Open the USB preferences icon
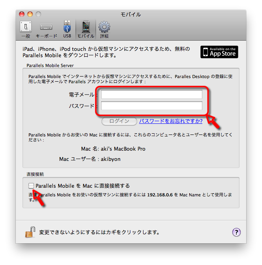 67,30
